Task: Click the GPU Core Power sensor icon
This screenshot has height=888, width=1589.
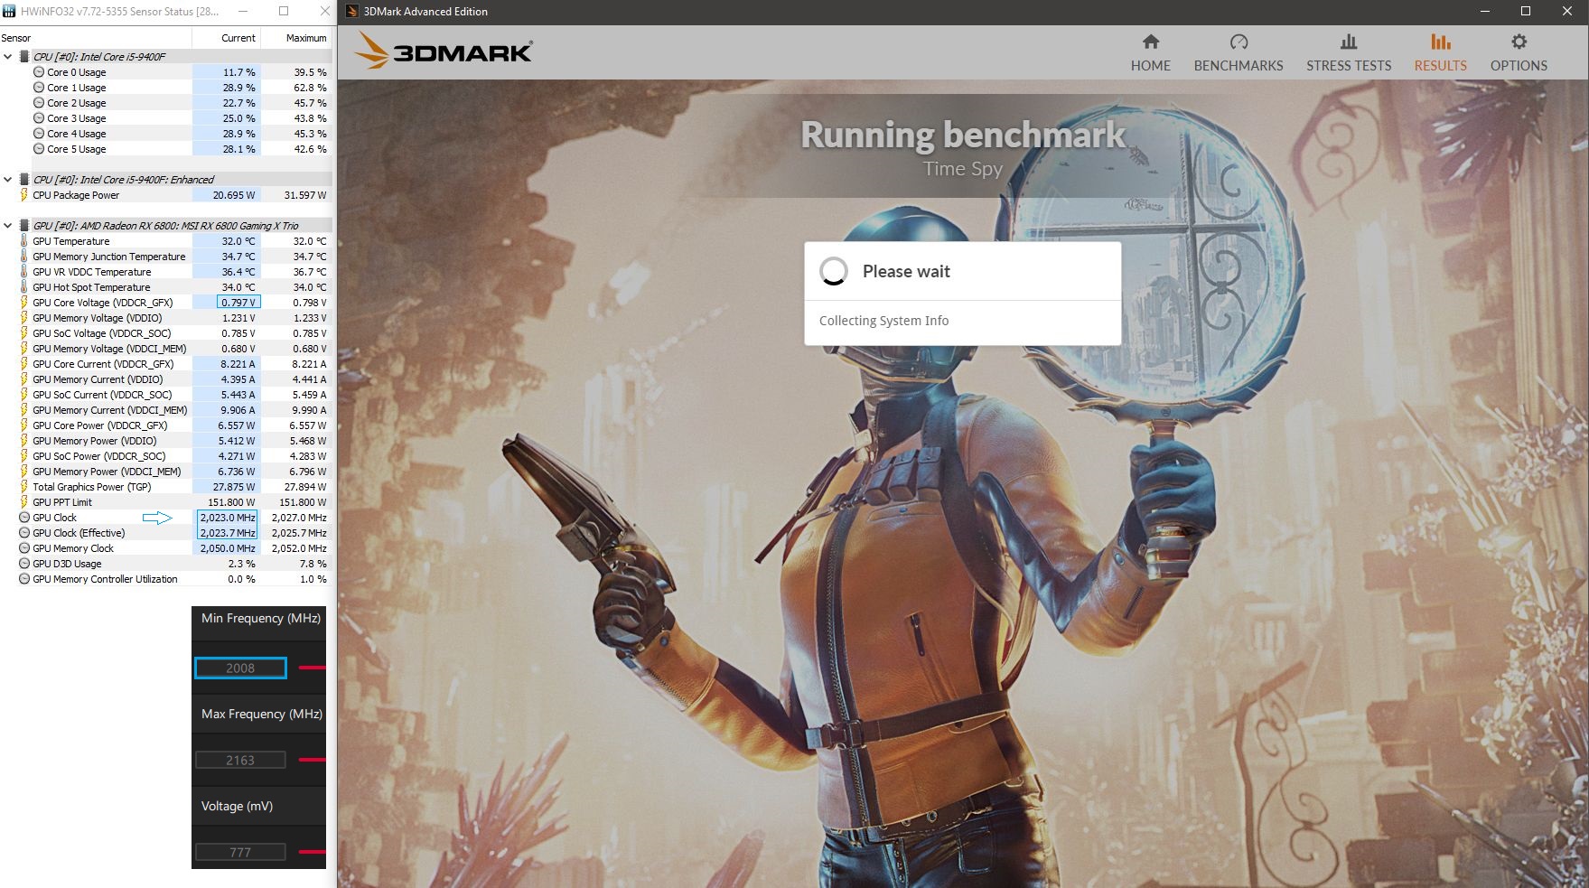Action: coord(24,425)
